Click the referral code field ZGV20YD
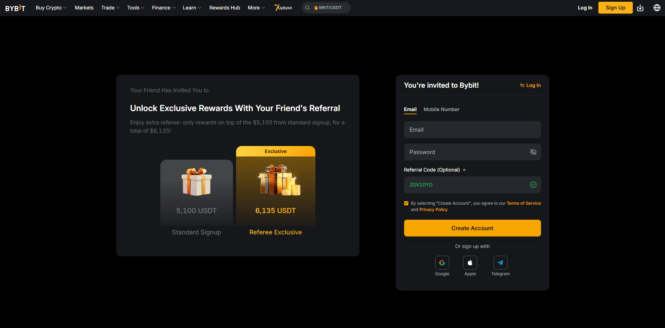The width and height of the screenshot is (665, 328). click(x=472, y=185)
